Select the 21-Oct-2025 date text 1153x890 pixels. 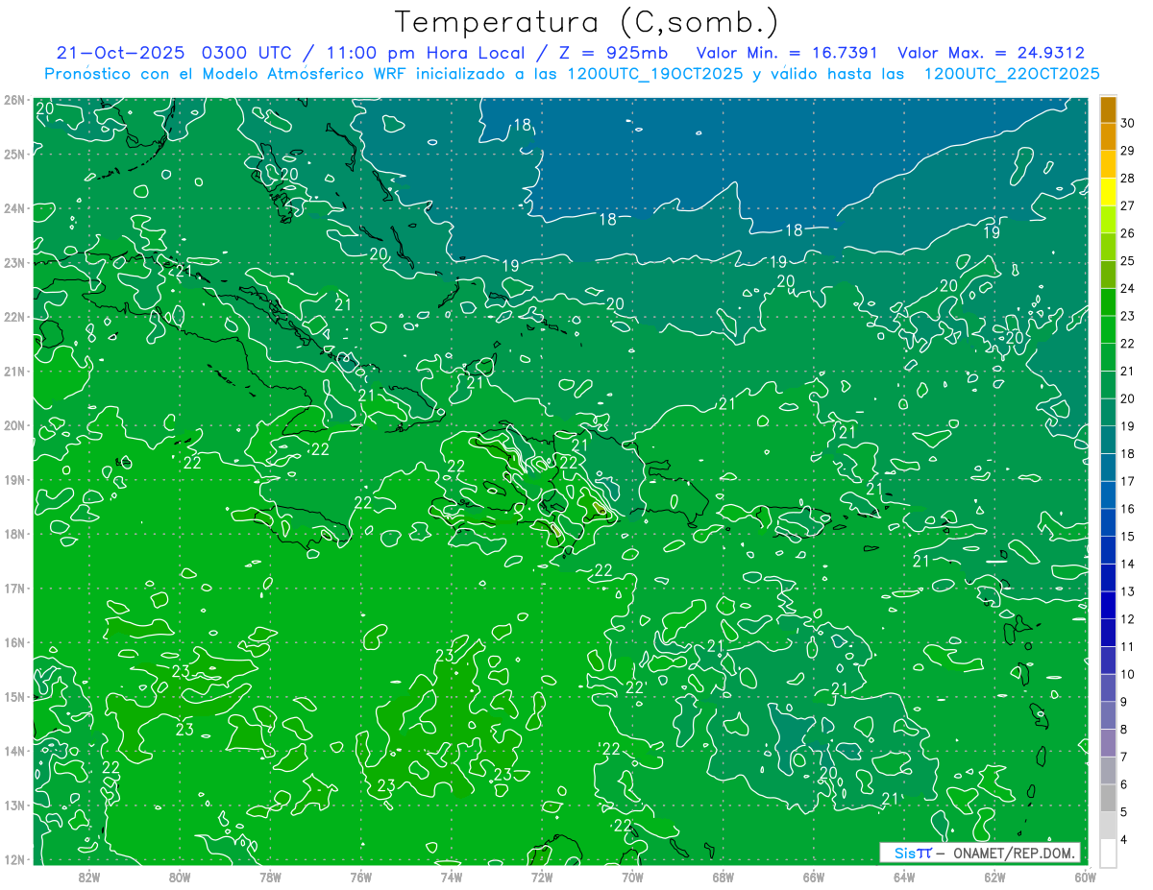point(121,53)
